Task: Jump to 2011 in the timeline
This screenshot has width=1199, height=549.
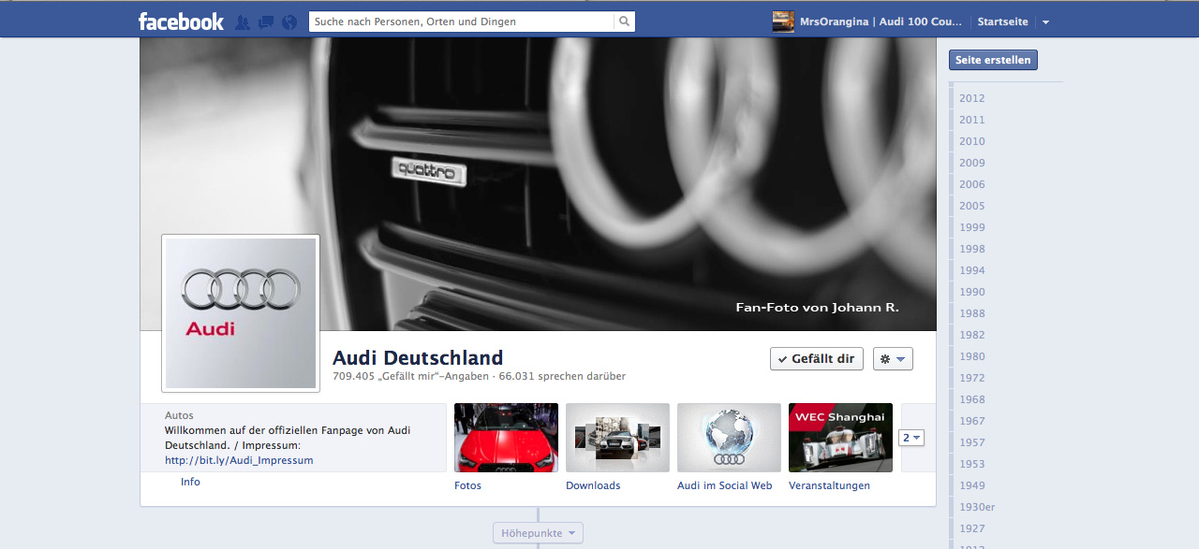Action: click(971, 120)
